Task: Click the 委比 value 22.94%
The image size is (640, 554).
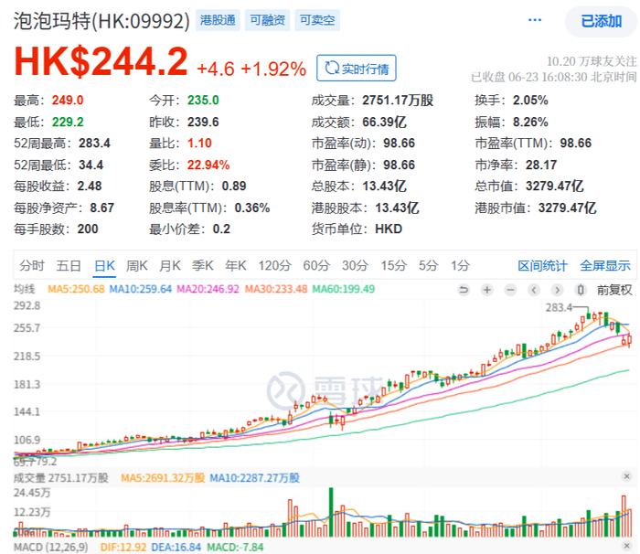Action: pyautogui.click(x=208, y=165)
